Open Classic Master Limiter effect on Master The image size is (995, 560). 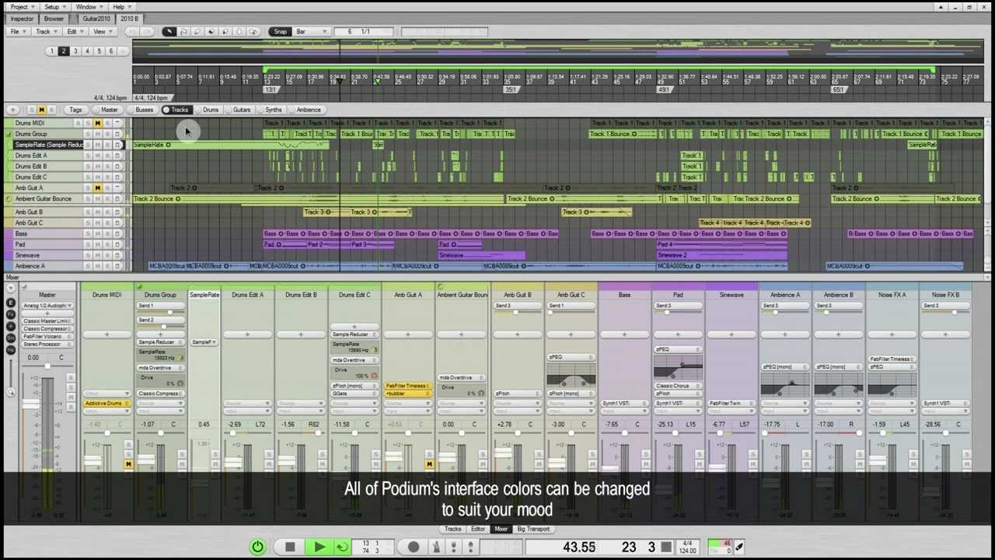[47, 321]
